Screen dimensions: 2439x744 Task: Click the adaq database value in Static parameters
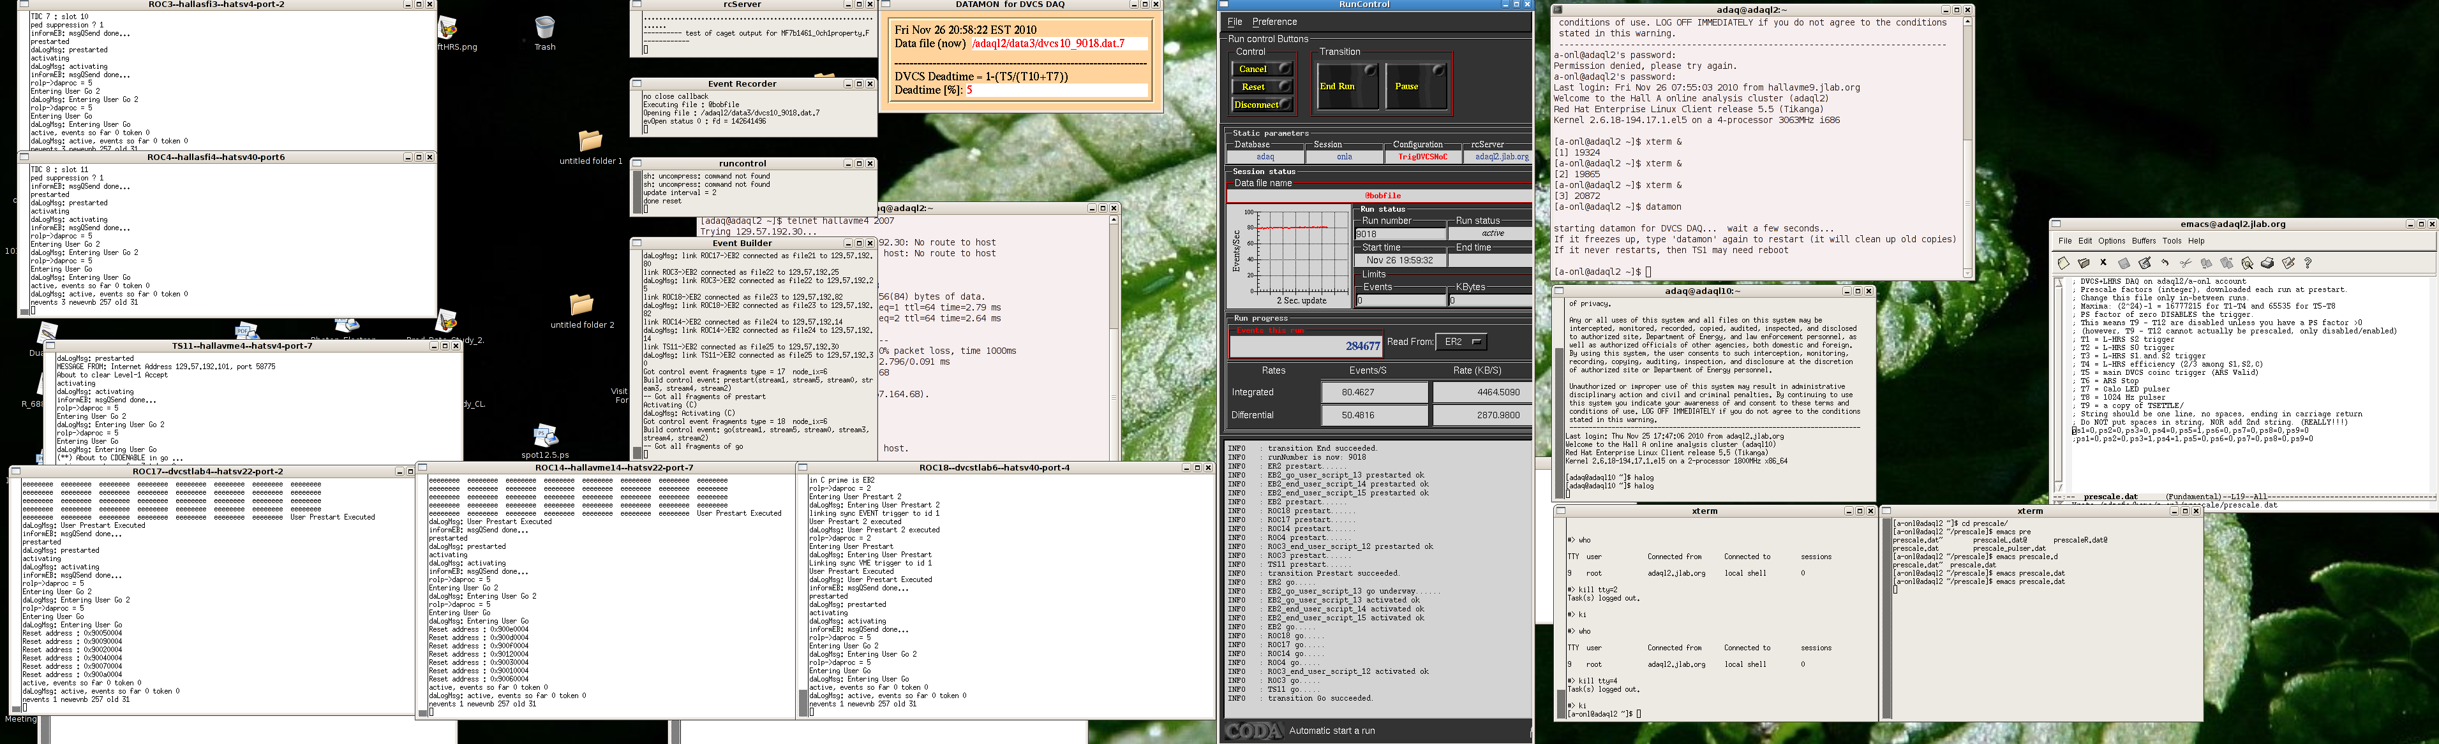[1265, 157]
